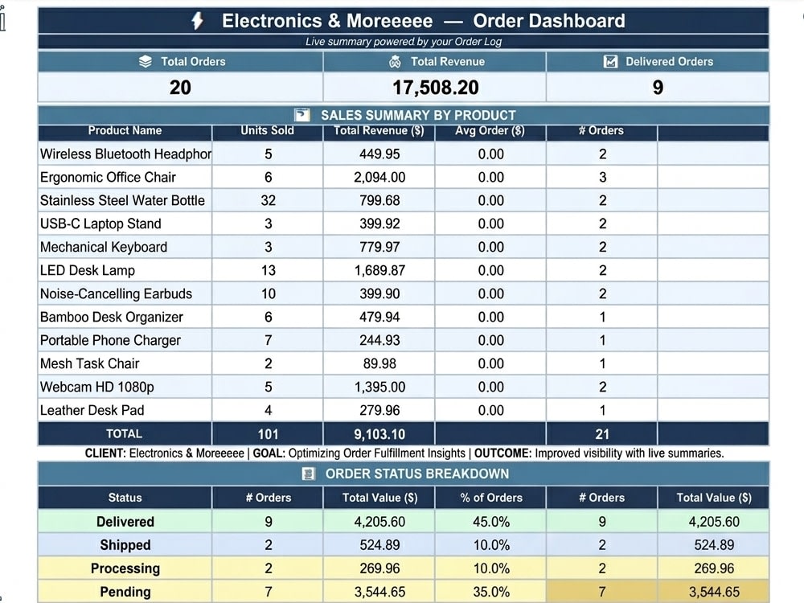Select the % of Orders column header
The image size is (804, 603).
pos(490,498)
